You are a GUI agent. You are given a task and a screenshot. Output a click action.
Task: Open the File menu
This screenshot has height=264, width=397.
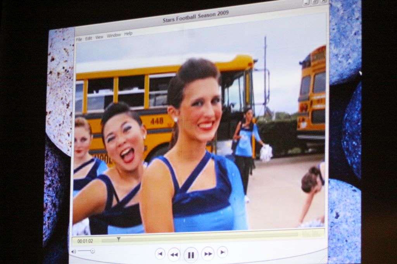coord(79,39)
